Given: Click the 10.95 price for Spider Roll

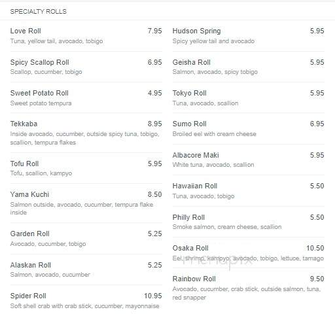Looking at the screenshot, I should [x=153, y=296].
